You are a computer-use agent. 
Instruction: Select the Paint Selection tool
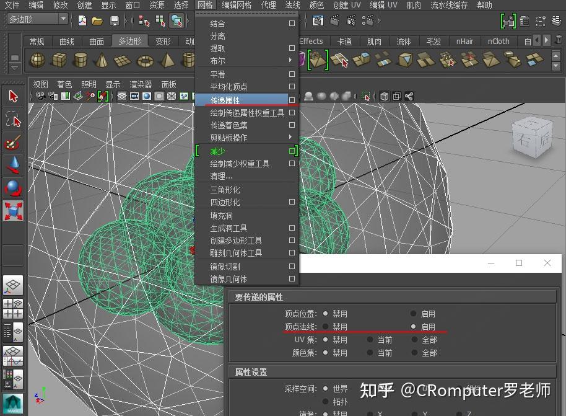pyautogui.click(x=13, y=142)
